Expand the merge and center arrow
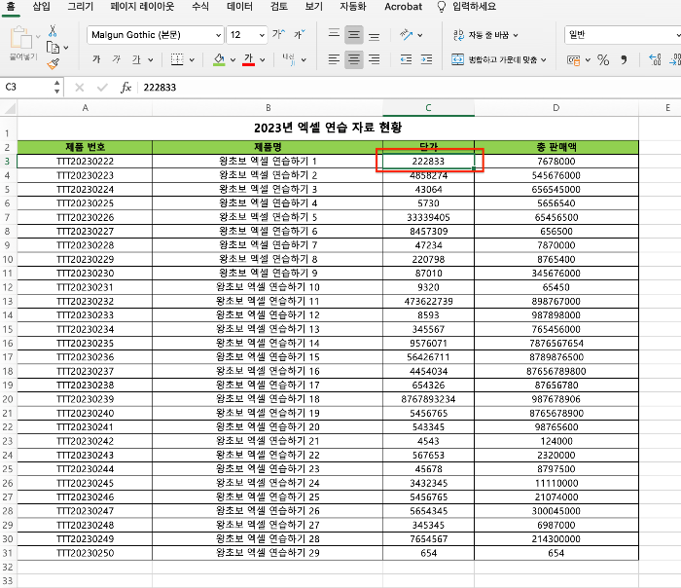Image resolution: width=681 pixels, height=588 pixels. click(x=544, y=60)
